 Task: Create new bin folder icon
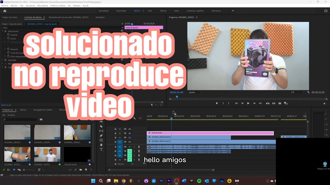pos(81,170)
